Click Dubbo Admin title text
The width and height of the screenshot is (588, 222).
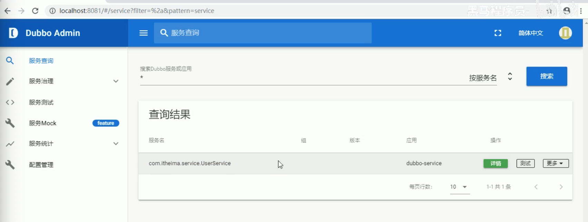53,33
